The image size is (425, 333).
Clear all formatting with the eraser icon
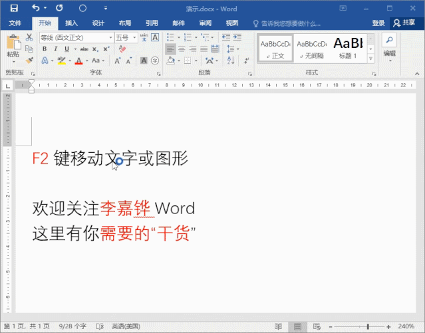point(122,49)
